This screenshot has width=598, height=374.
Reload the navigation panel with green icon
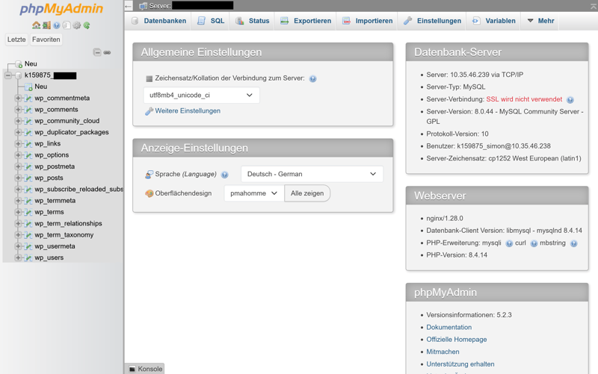[x=87, y=25]
